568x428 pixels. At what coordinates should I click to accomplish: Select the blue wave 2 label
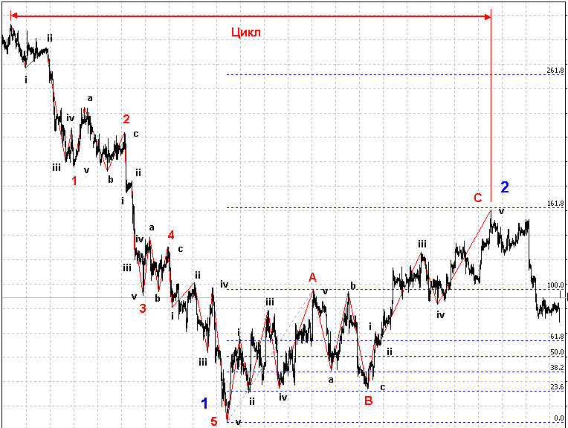505,187
